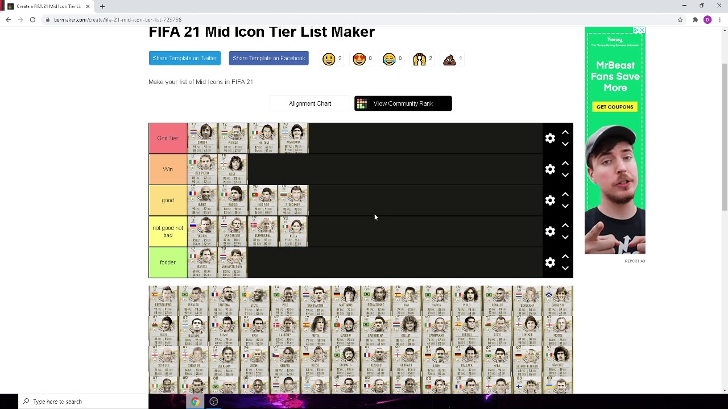React with the laughing-crying emoji
Screen dimensions: 728x409
tap(389, 59)
